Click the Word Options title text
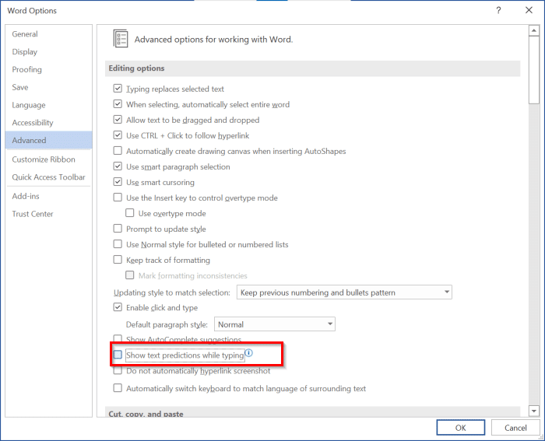This screenshot has width=545, height=441. pos(32,11)
